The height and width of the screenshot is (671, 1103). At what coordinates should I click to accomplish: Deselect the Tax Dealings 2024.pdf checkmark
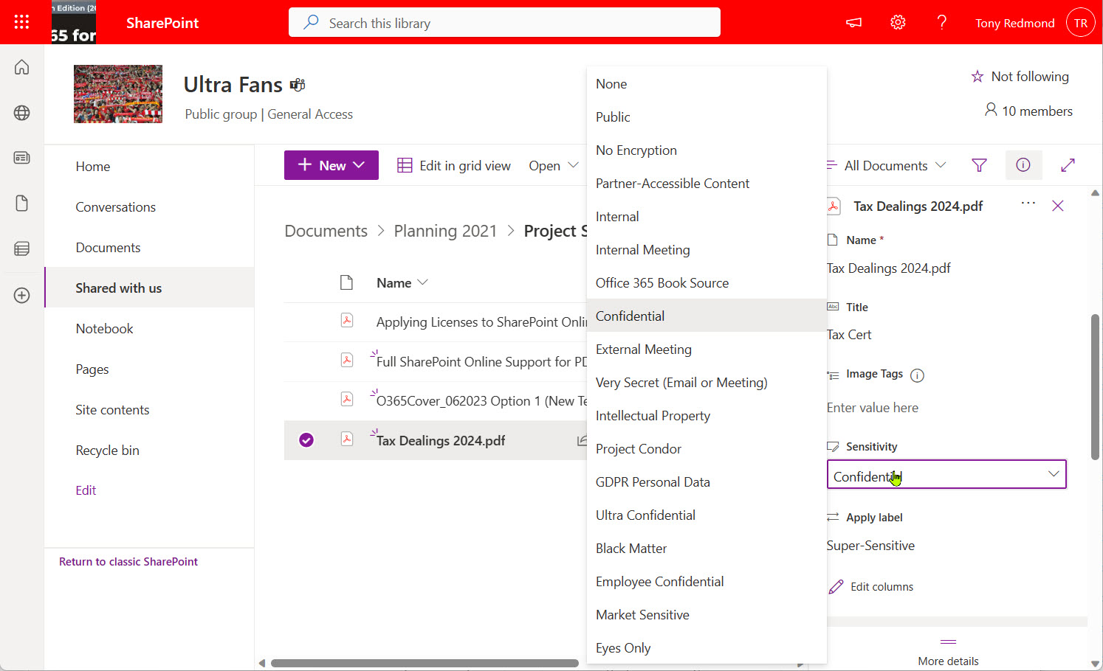pyautogui.click(x=306, y=440)
